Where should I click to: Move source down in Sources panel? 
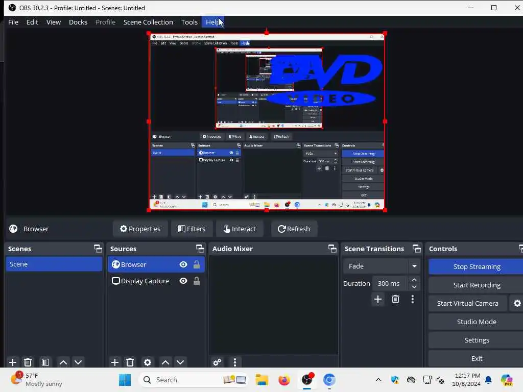[180, 362]
